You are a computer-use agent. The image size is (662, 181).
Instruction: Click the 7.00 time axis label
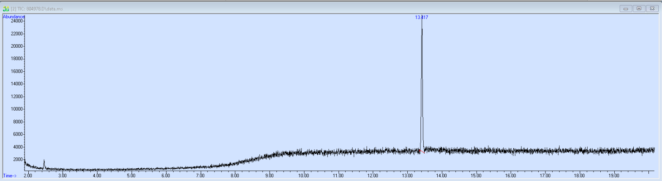coord(200,175)
